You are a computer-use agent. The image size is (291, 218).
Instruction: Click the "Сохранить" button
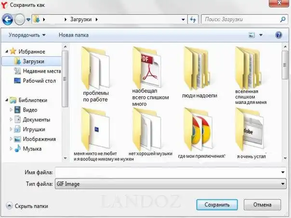pyautogui.click(x=217, y=205)
